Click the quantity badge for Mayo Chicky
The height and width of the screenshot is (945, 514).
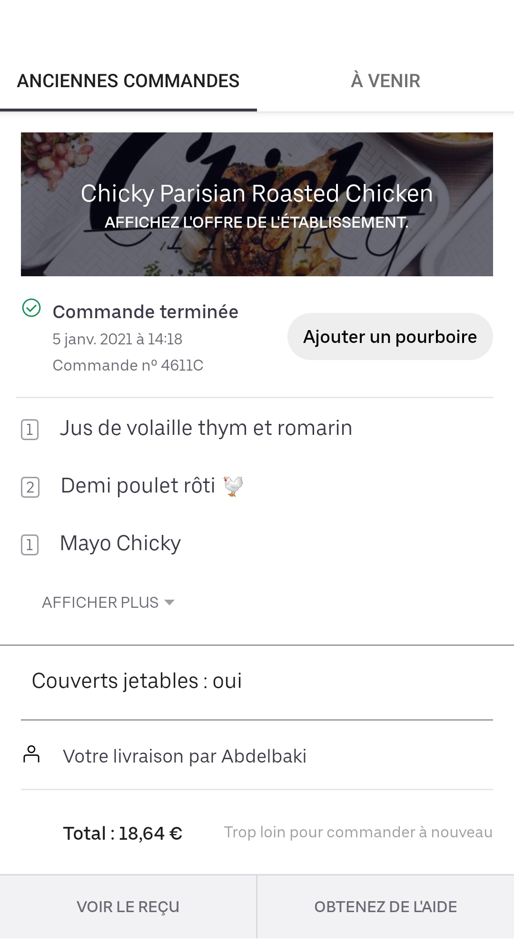[30, 545]
